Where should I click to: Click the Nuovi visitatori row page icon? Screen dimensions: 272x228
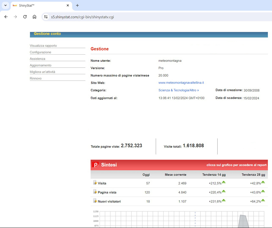point(95,201)
